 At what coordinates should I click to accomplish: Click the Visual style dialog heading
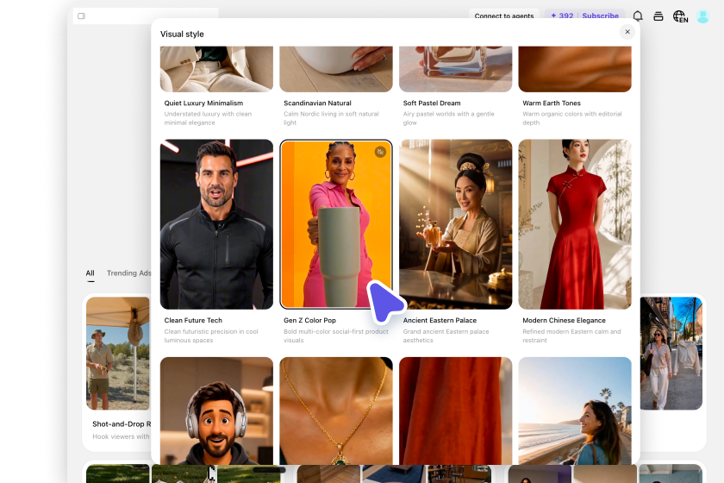point(182,34)
